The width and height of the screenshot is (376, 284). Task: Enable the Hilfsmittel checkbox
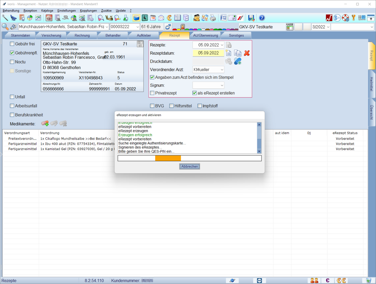171,106
